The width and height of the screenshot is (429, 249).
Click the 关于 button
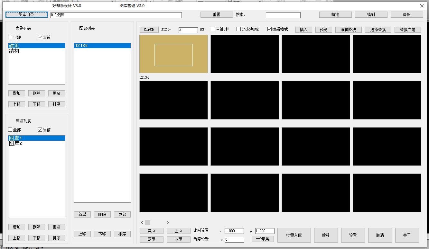(407, 235)
